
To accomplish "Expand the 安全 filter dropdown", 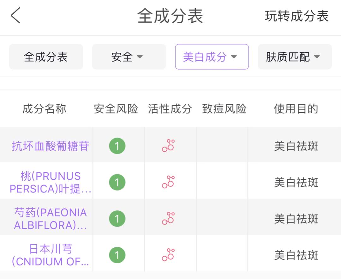I will coord(129,57).
